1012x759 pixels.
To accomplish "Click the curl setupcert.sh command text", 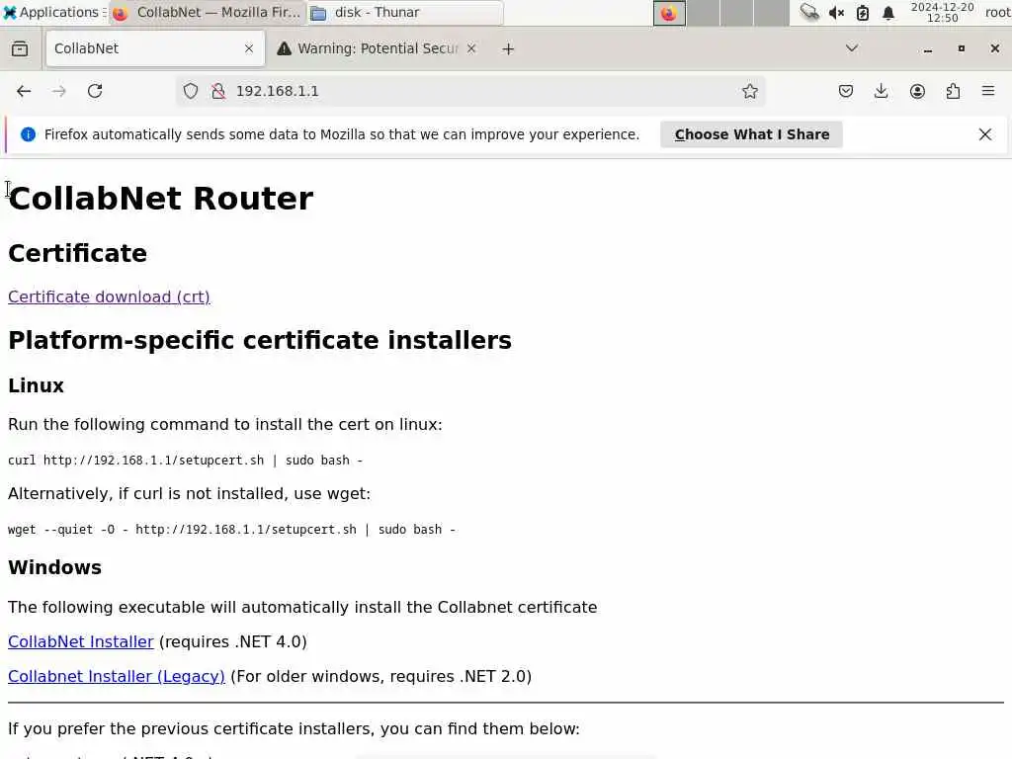I will pos(185,461).
